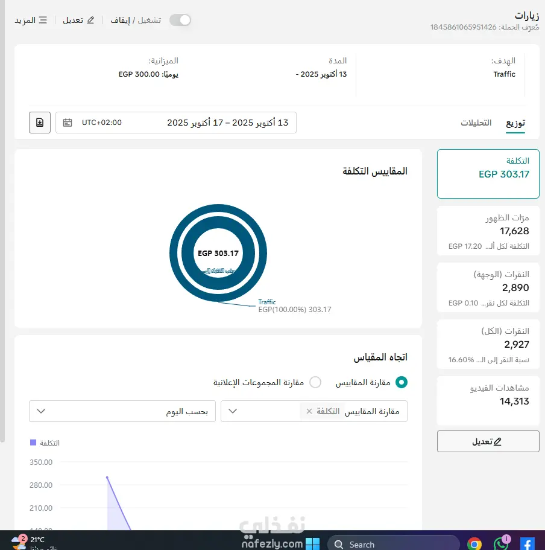Click the تعديل button below metric cards
This screenshot has width=545, height=550.
pyautogui.click(x=488, y=441)
